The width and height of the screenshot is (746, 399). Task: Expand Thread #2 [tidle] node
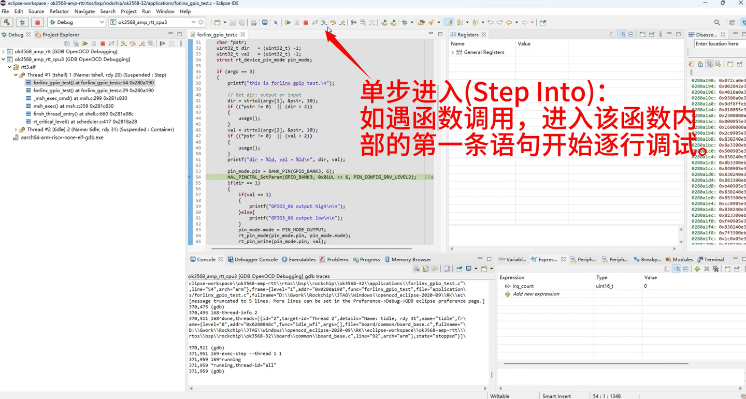coord(16,129)
